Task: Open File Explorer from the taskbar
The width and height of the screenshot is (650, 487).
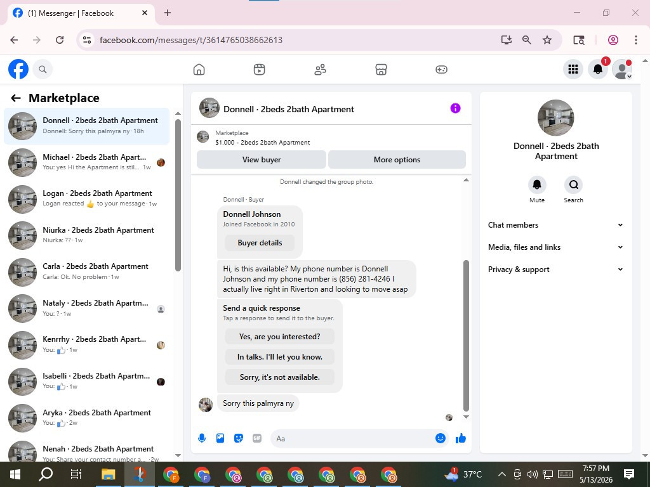Action: click(108, 474)
